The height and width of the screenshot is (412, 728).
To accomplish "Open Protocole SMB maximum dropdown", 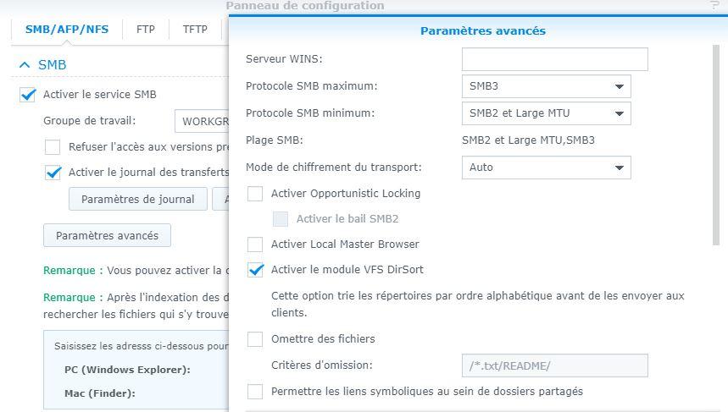I will tap(546, 86).
